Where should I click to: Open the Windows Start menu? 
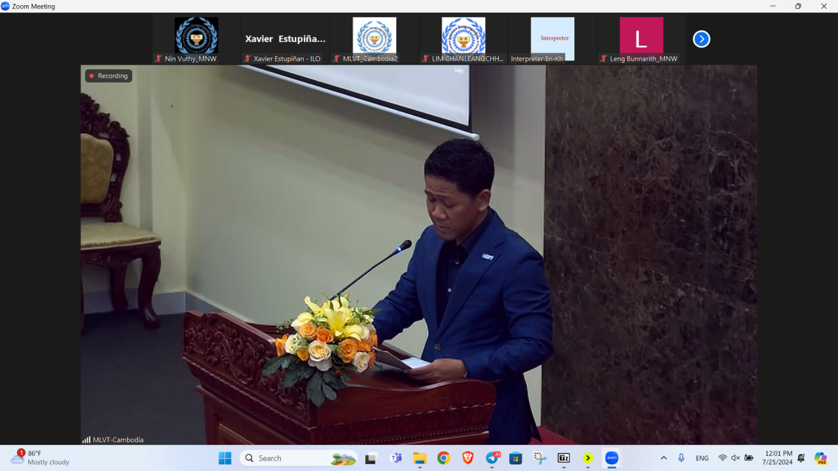click(x=225, y=458)
